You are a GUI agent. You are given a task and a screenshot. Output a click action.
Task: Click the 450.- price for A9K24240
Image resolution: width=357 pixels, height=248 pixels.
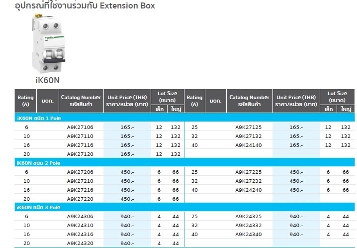click(296, 190)
